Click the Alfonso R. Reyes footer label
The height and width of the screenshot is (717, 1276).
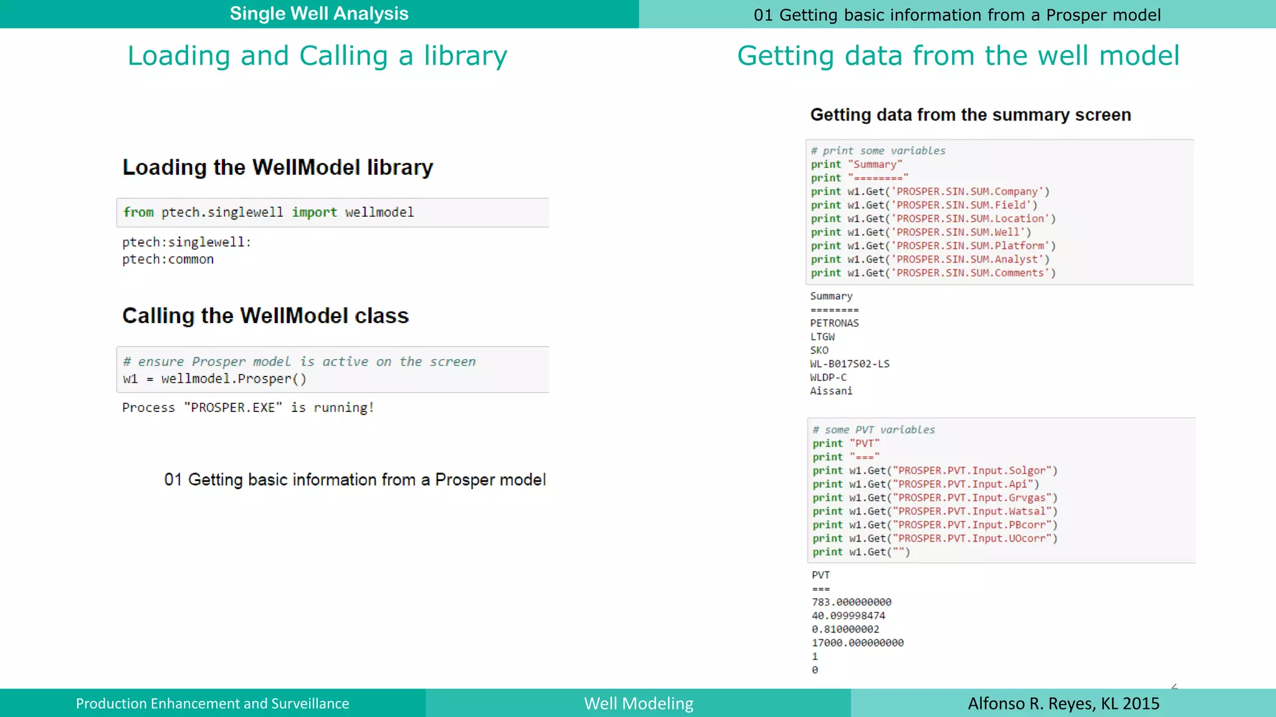[1063, 703]
